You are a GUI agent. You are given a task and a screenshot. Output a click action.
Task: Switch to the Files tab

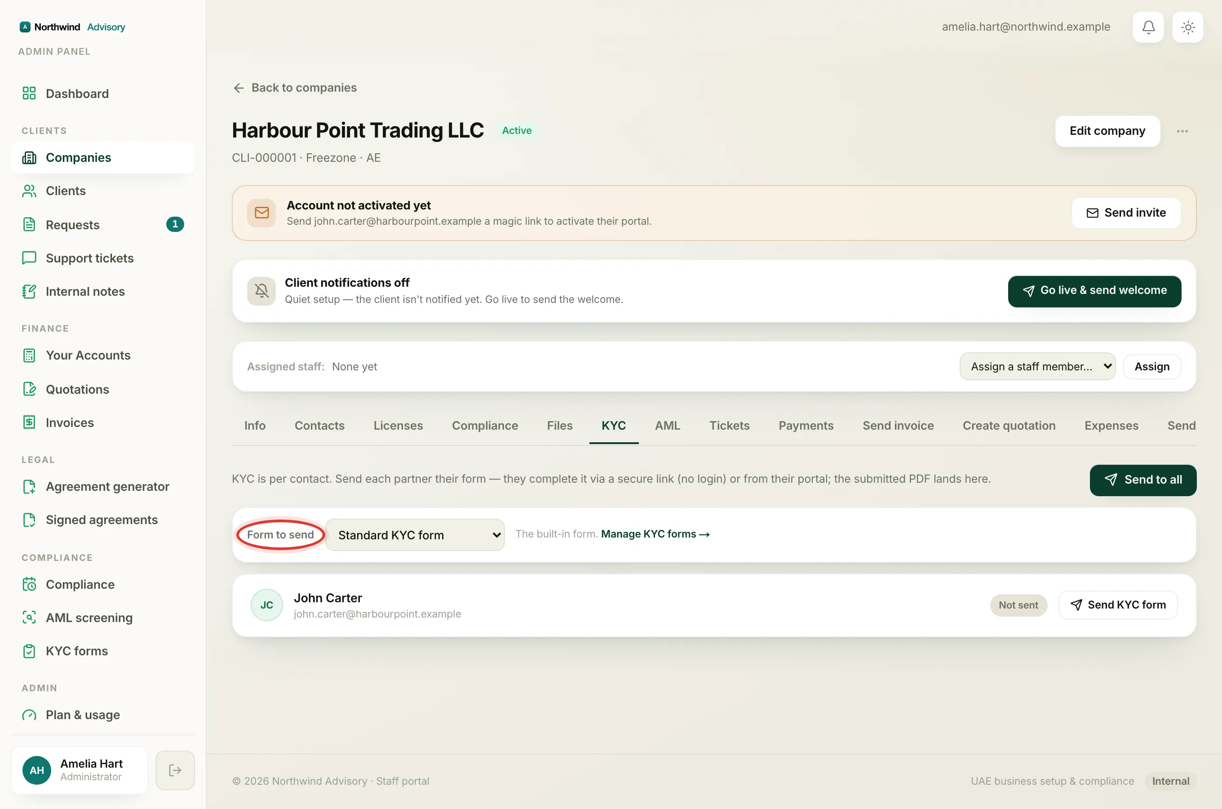pyautogui.click(x=559, y=426)
